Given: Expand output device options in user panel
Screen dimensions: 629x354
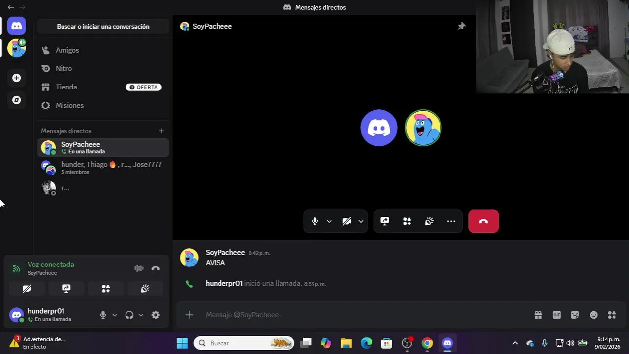Looking at the screenshot, I should pos(141,315).
